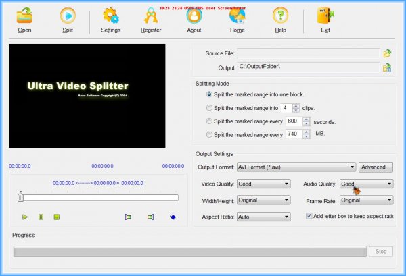Click the Source File input field

tap(309, 53)
